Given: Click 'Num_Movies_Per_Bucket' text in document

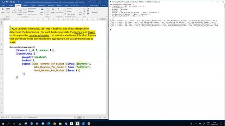Looking at the screenshot, I should (x=49, y=70).
